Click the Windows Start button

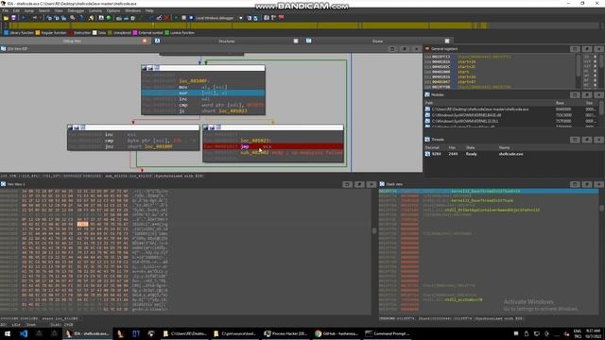(8, 333)
